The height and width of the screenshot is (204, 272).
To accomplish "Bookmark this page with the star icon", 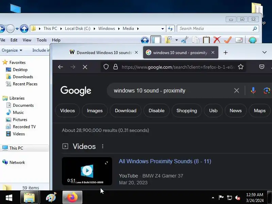I will (241, 67).
